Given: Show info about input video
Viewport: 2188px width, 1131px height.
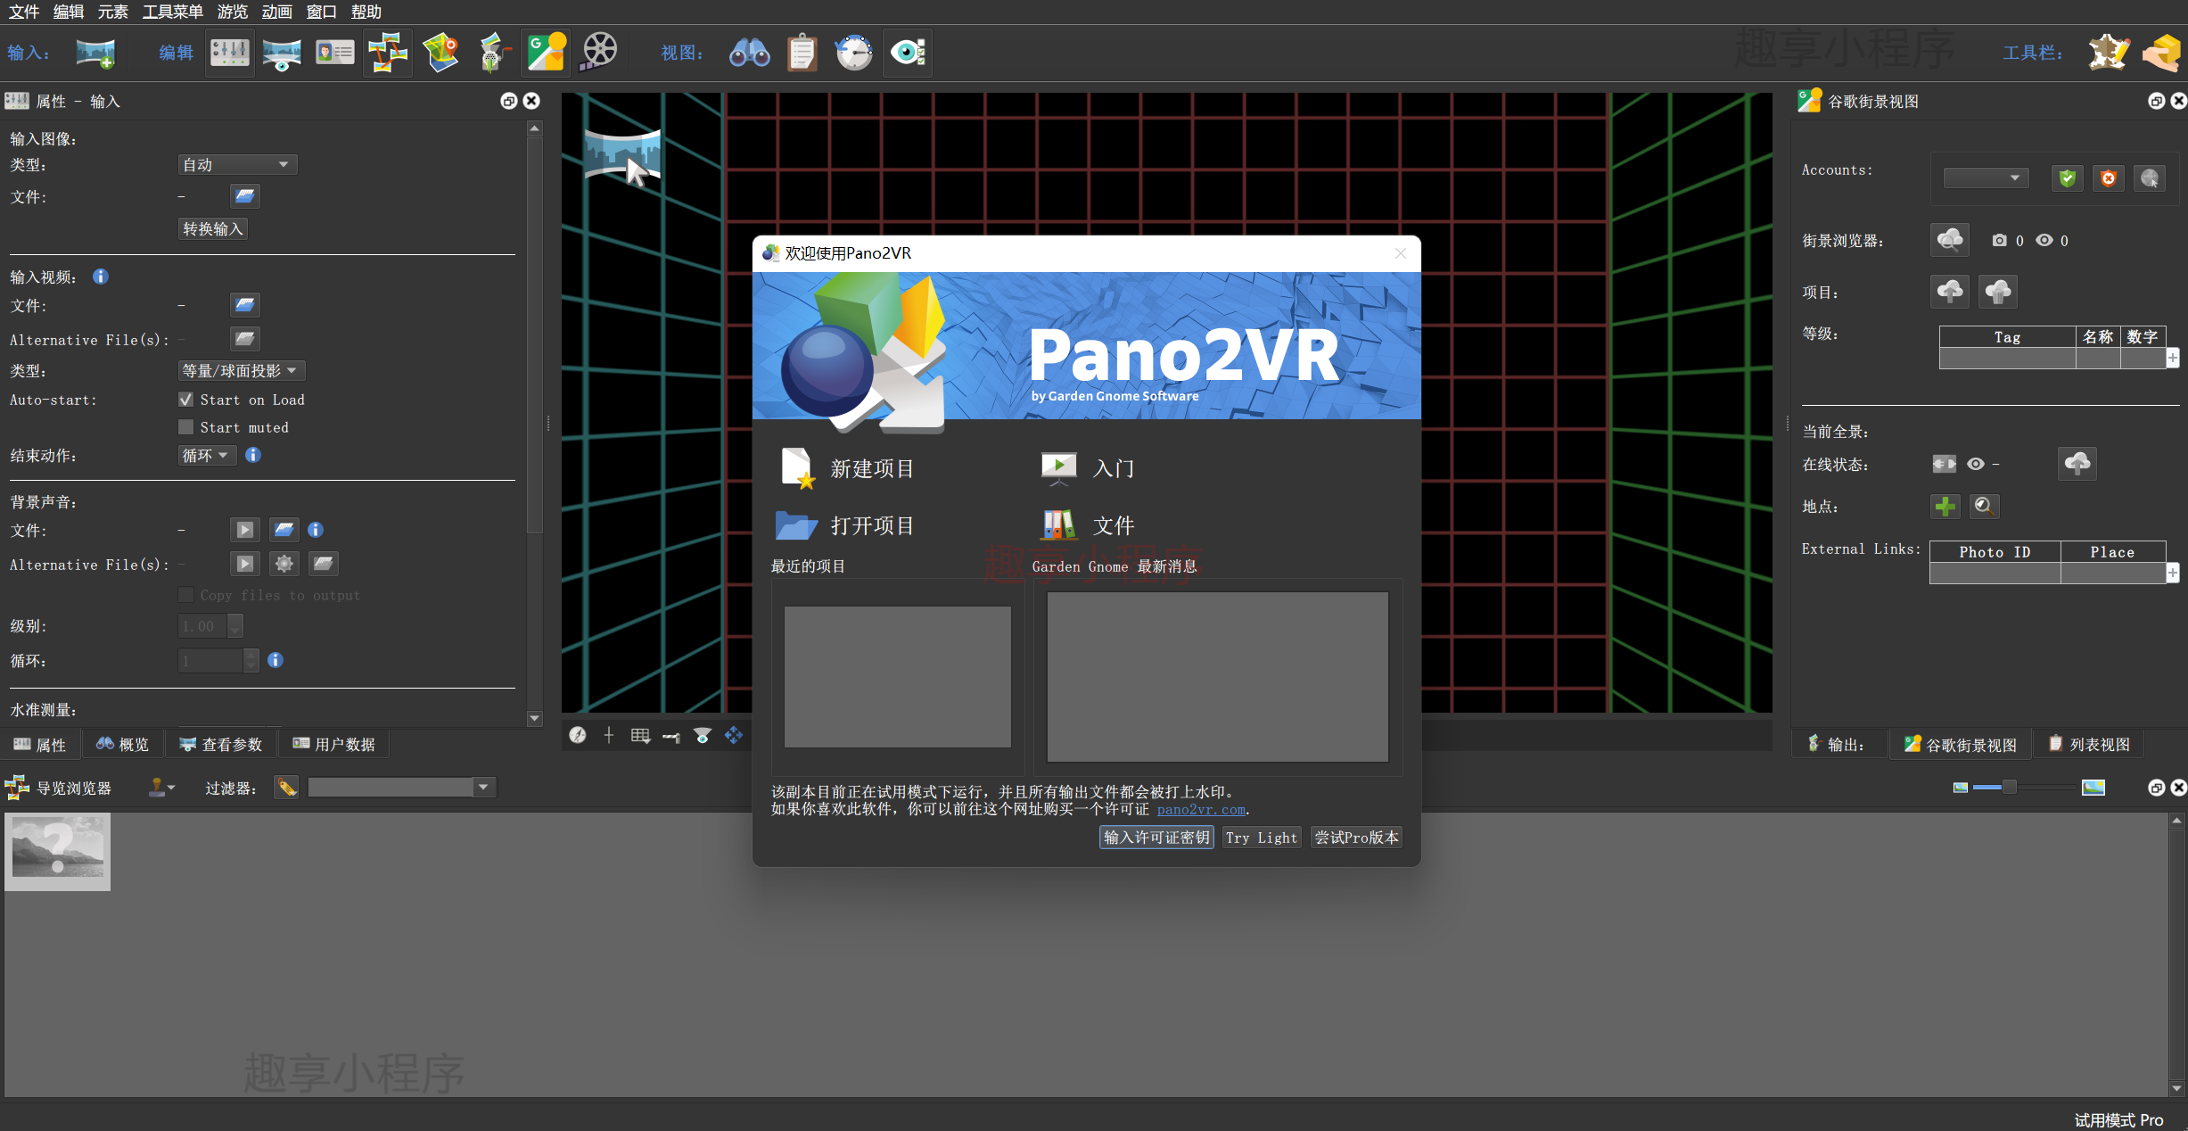Looking at the screenshot, I should (x=101, y=277).
